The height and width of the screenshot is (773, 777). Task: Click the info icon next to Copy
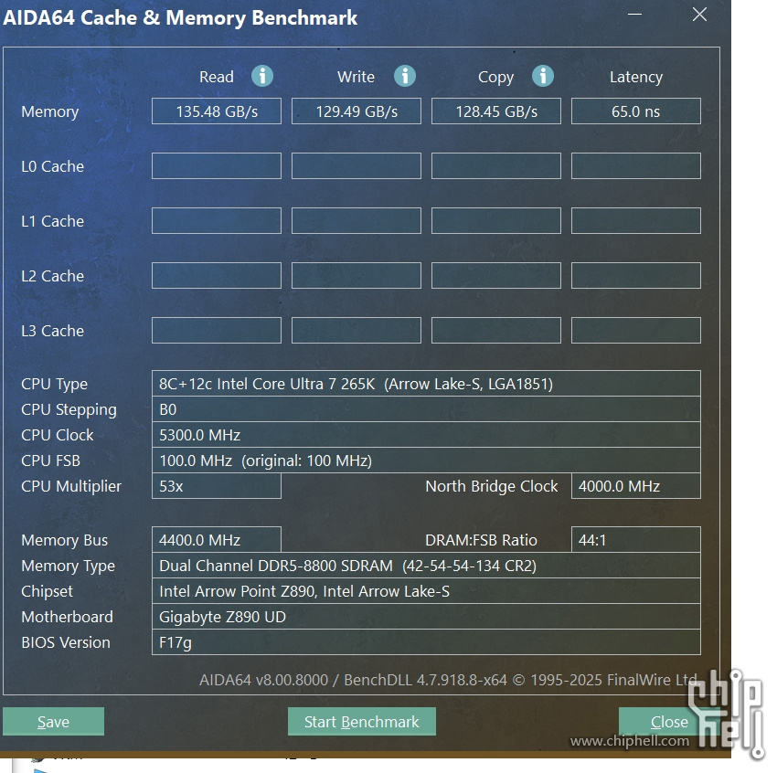pos(543,76)
